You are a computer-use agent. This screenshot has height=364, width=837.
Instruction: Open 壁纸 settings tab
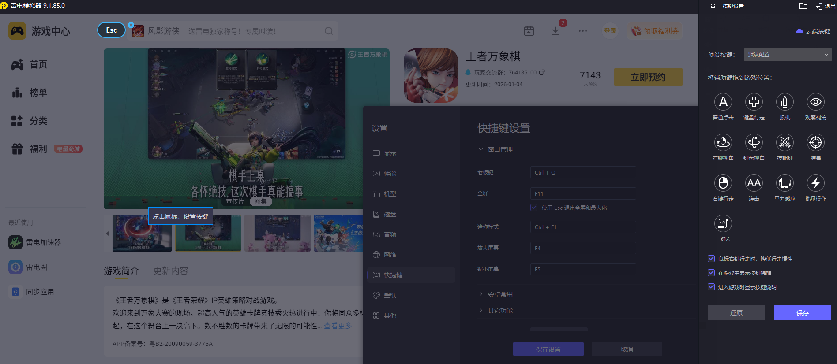411,295
